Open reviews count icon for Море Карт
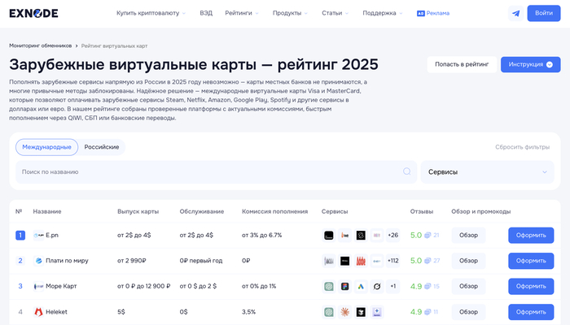 click(427, 287)
